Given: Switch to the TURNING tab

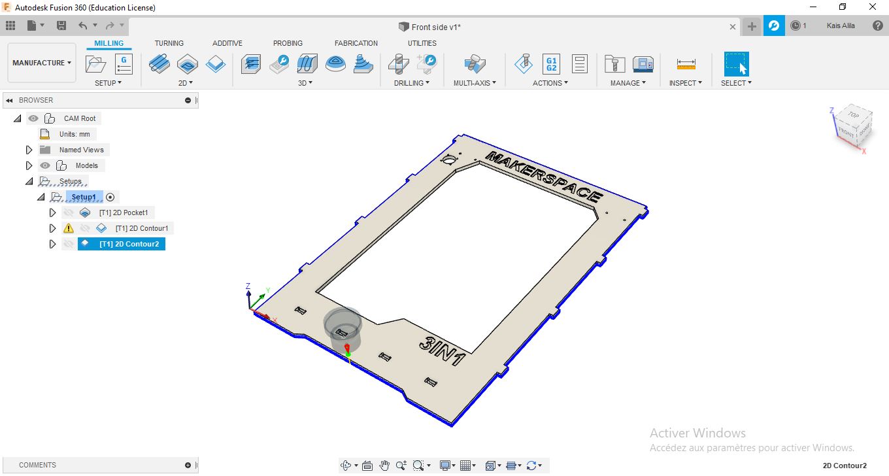Looking at the screenshot, I should coord(169,43).
